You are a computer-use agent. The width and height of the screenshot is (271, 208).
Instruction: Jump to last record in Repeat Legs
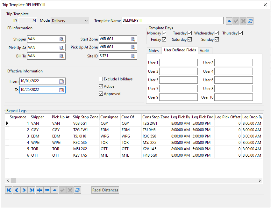pos(32,190)
